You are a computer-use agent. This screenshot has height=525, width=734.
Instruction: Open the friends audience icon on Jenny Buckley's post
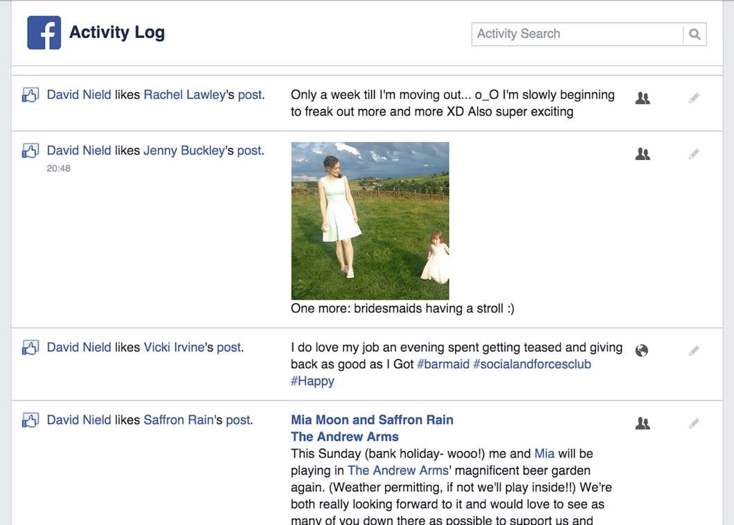[x=643, y=154]
